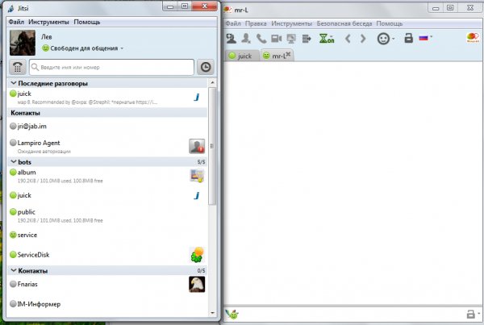Screen dimensions: 484x325
Task: Select the album bot contact
Action: (x=106, y=176)
